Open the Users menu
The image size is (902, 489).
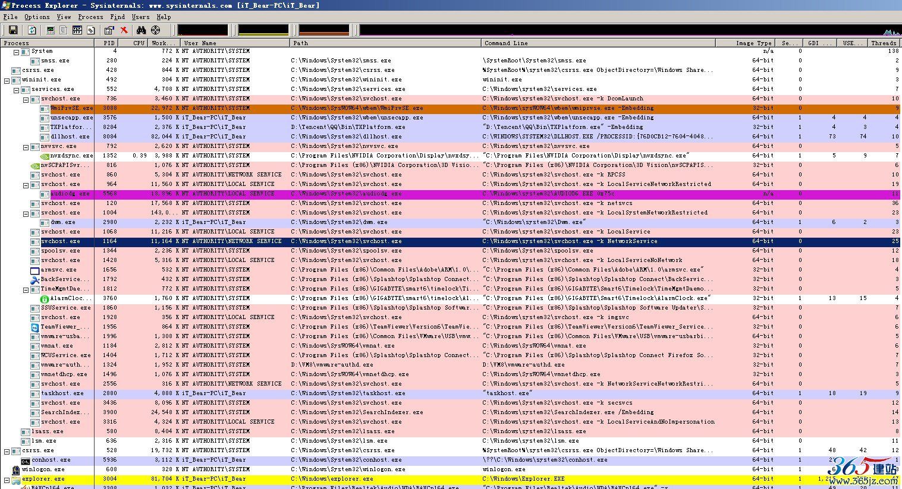coord(140,17)
